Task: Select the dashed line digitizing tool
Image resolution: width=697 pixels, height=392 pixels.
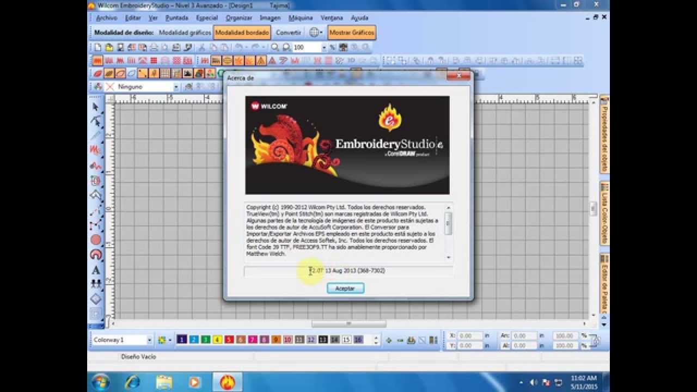Action: point(96,211)
